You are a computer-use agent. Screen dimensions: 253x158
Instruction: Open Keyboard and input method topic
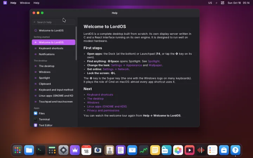(x=53, y=90)
